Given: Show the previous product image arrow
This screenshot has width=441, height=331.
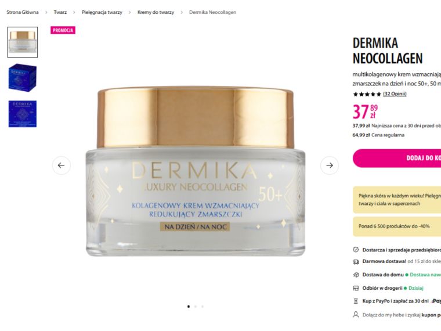Looking at the screenshot, I should pyautogui.click(x=62, y=165).
